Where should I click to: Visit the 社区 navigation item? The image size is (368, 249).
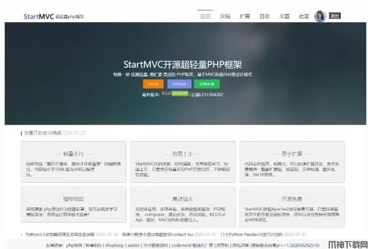[304, 16]
